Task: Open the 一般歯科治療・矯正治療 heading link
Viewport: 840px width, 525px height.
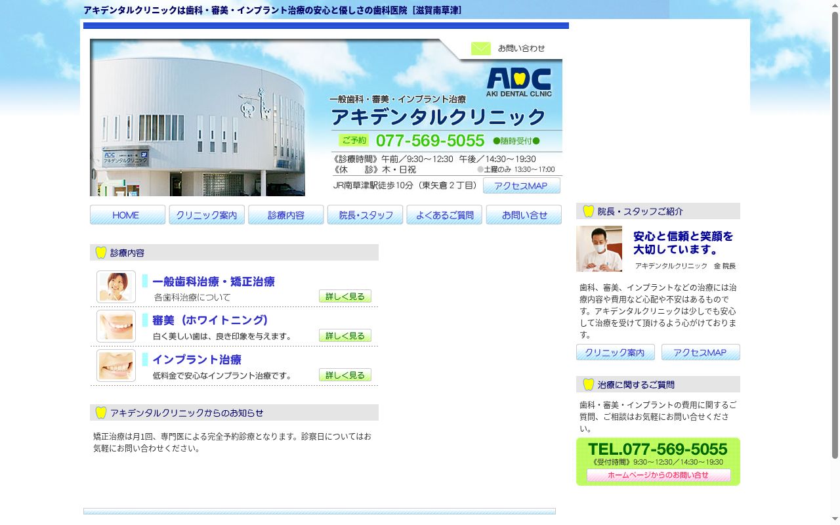Action: point(213,282)
